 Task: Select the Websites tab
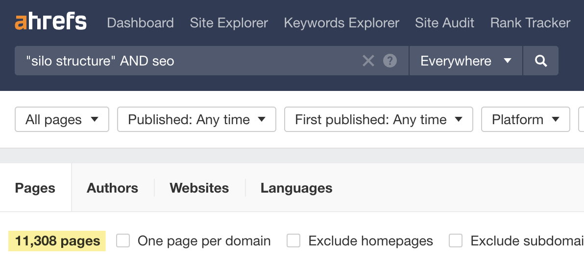[199, 188]
